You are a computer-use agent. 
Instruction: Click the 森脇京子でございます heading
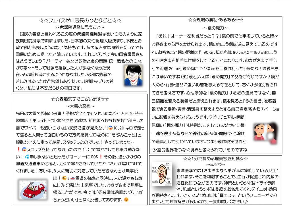click(80, 99)
